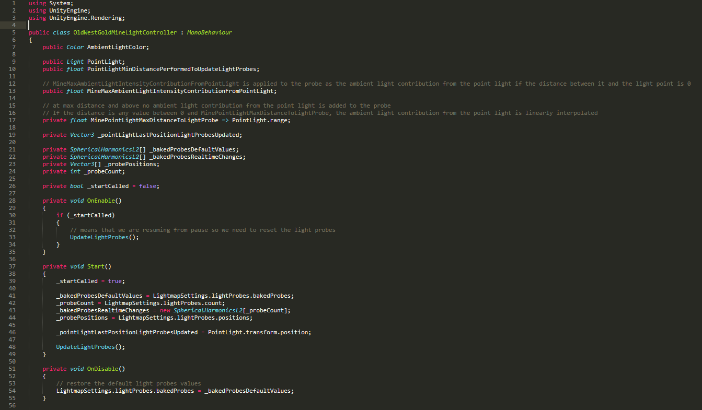Click 'PointLight.range' expression on line 17

(x=260, y=120)
